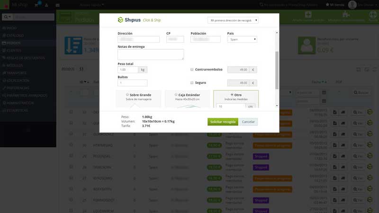Open the pickup address dropdown in the Shipius header
The height and width of the screenshot is (213, 379).
[233, 20]
